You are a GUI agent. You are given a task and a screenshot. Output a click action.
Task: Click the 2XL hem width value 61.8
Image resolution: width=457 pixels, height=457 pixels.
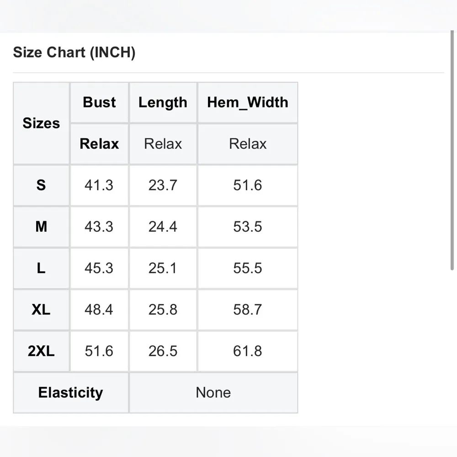pos(247,351)
